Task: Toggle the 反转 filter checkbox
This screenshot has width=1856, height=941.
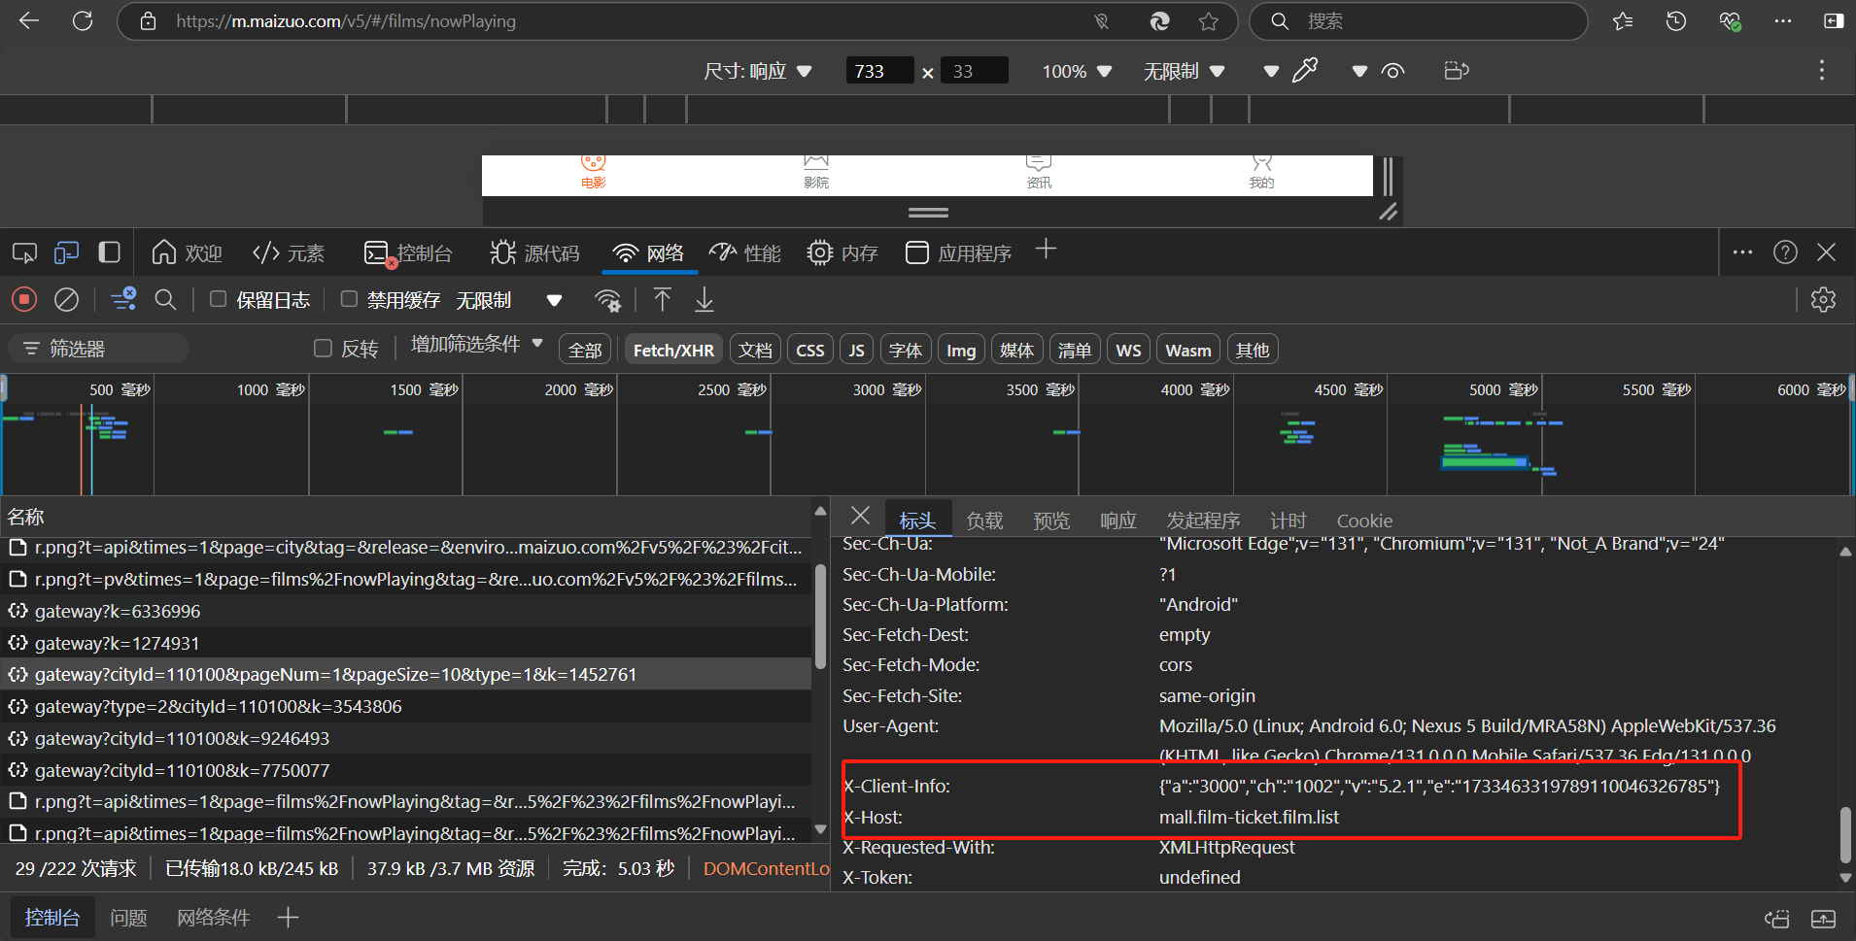Action: tap(324, 349)
